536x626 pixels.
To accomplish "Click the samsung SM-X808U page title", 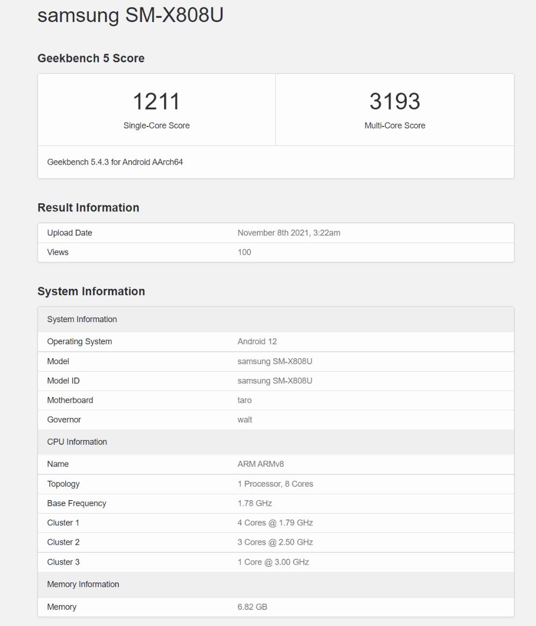I will [x=130, y=15].
